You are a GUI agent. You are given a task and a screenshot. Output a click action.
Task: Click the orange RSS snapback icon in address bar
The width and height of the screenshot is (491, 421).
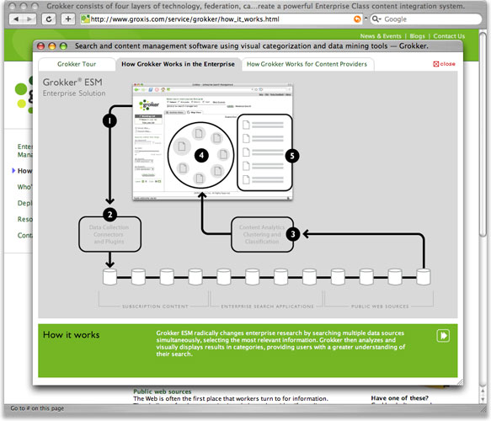(x=357, y=19)
